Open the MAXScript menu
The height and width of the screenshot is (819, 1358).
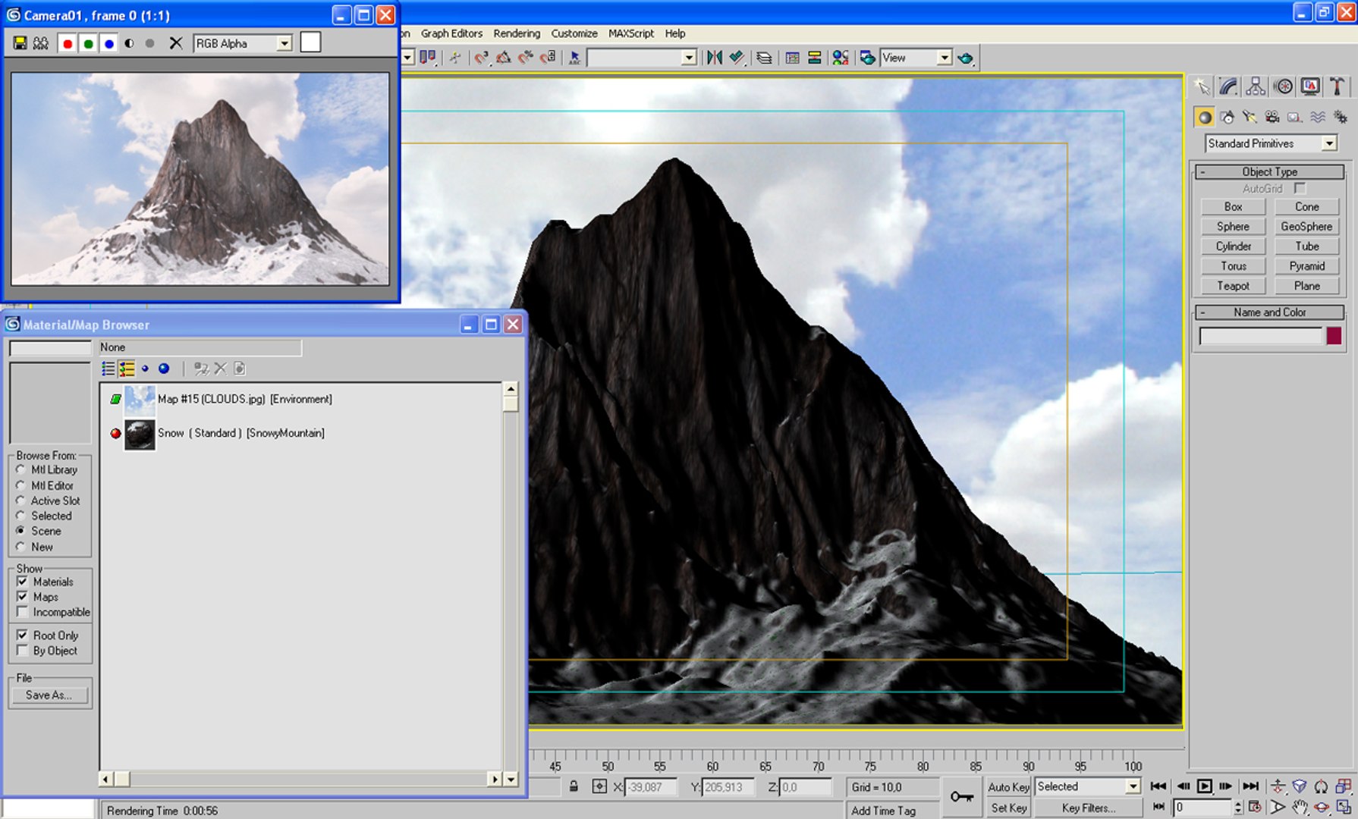(x=631, y=33)
